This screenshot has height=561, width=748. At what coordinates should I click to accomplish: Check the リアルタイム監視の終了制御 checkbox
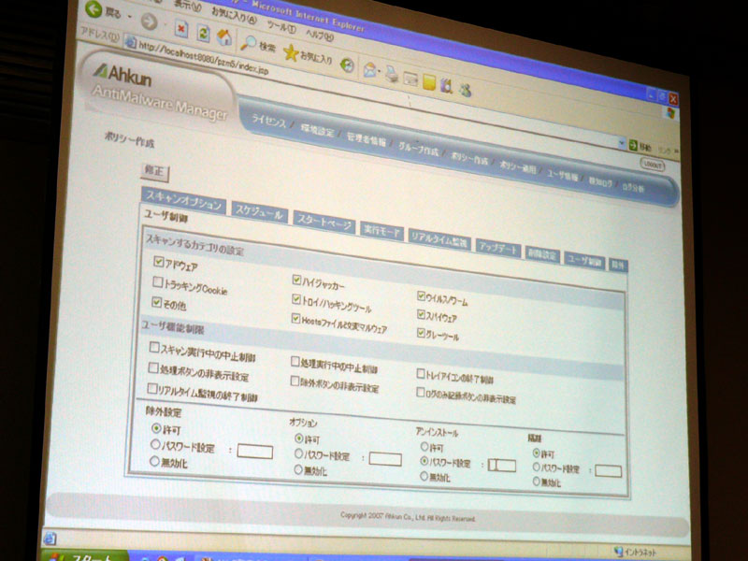point(152,388)
